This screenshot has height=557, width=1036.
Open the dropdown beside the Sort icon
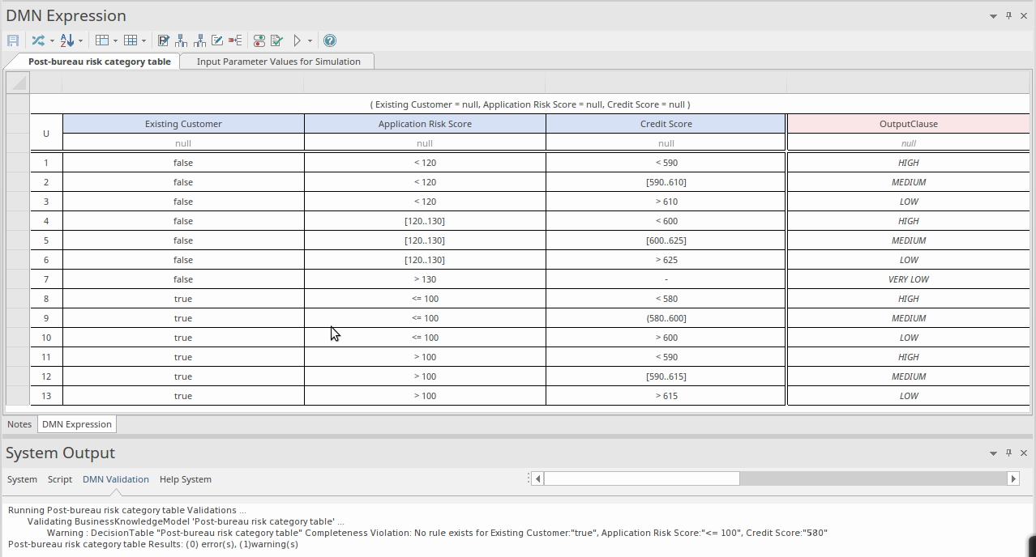point(81,40)
